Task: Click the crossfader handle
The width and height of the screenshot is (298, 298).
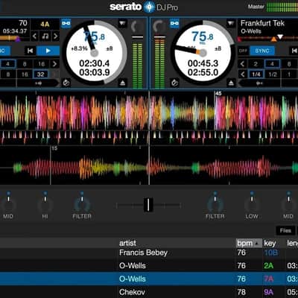Action: (x=148, y=205)
